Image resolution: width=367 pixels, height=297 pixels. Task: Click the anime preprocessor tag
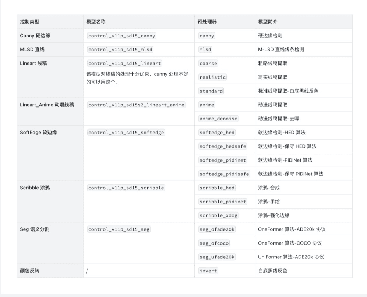tap(207, 105)
